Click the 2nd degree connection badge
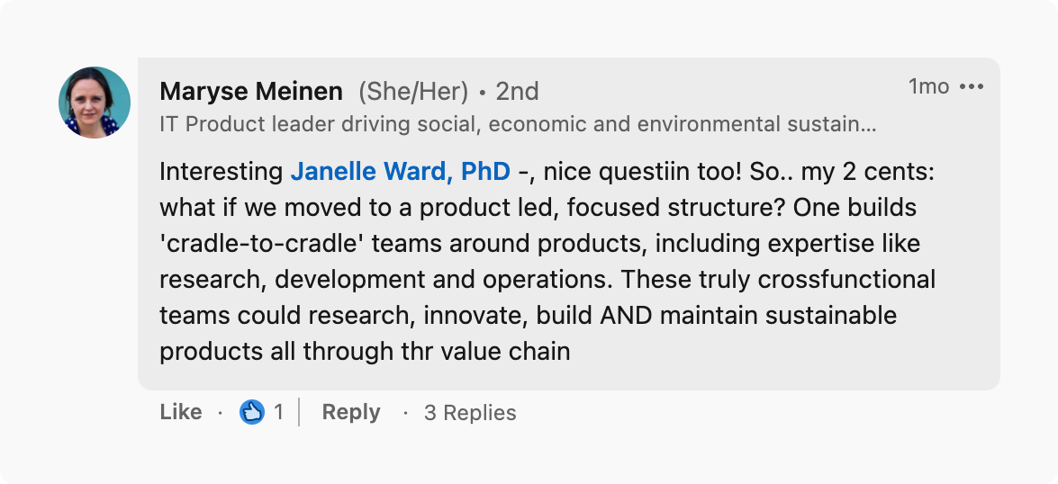The width and height of the screenshot is (1058, 484). (x=517, y=91)
